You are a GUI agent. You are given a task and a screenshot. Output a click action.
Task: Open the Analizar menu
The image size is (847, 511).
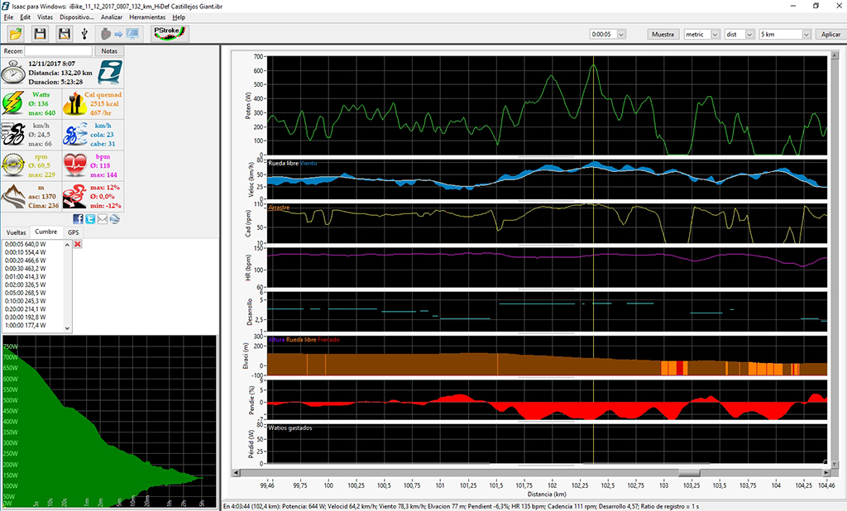coord(112,17)
